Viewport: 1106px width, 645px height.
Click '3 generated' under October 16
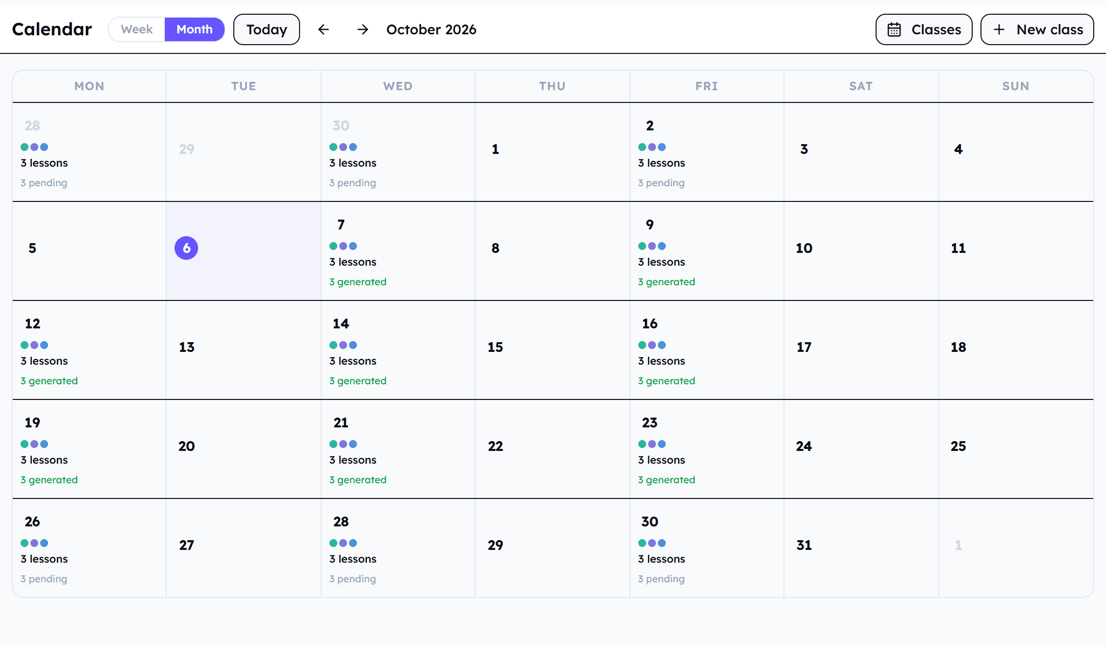[x=667, y=381]
